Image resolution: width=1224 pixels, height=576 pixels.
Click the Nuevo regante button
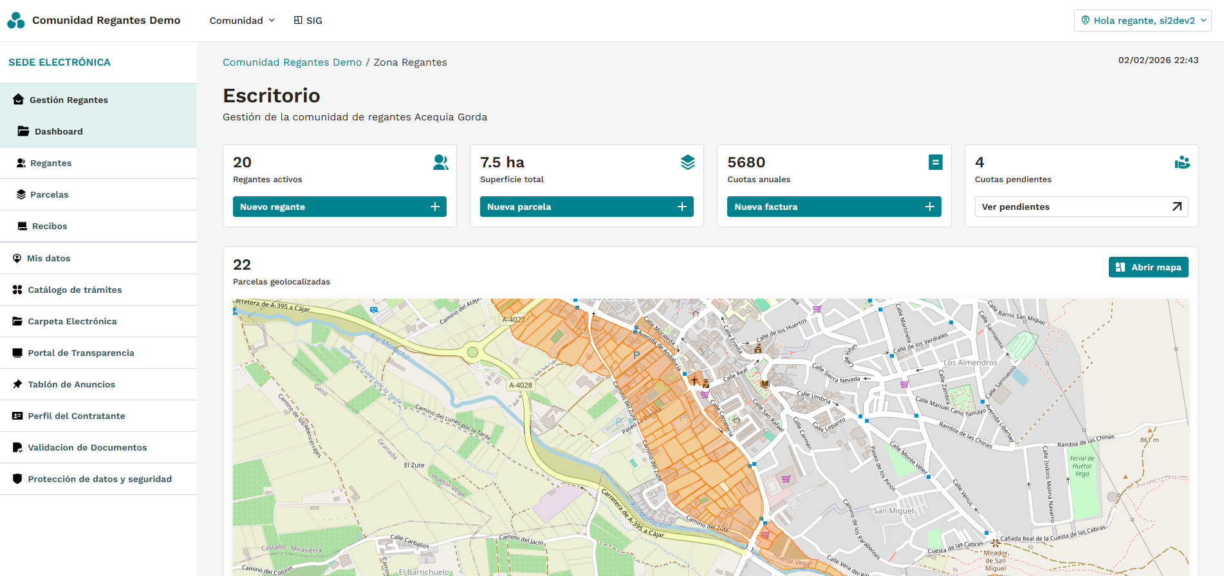tap(339, 207)
